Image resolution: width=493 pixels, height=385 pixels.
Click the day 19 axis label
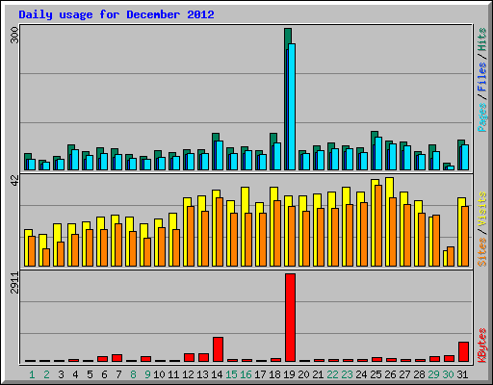coord(289,374)
